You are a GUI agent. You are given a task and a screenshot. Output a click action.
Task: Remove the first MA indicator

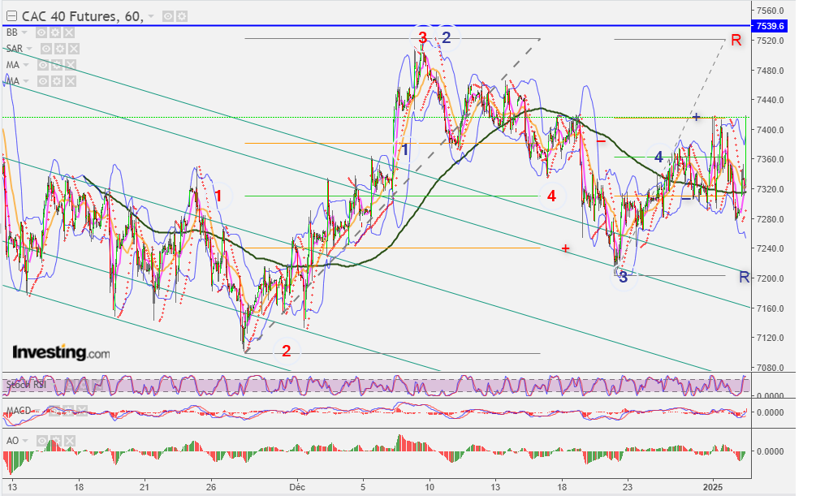pos(71,65)
